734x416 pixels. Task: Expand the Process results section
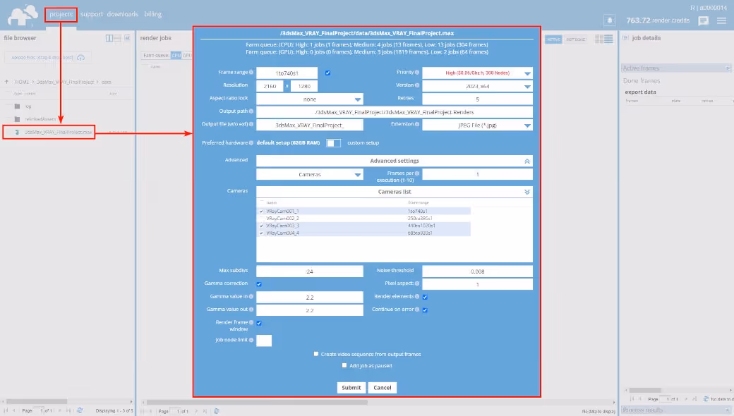coord(728,410)
